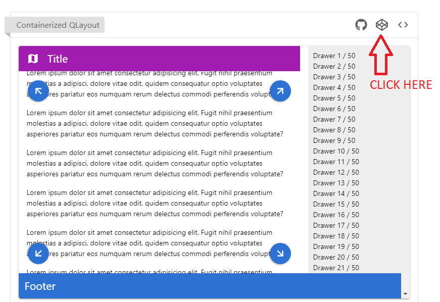The image size is (440, 302).
Task: Open the source code view icon
Action: click(x=403, y=24)
